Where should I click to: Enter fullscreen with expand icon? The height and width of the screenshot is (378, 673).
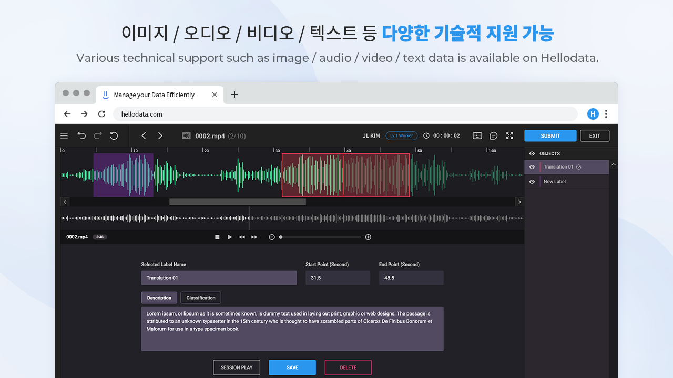(509, 135)
